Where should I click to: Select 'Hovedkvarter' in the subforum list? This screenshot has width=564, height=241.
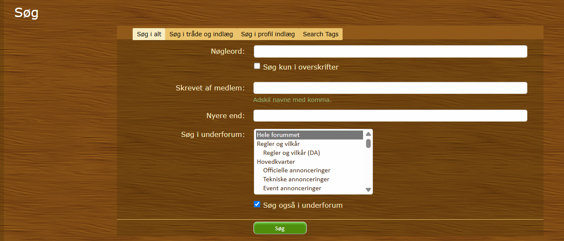[x=309, y=162]
